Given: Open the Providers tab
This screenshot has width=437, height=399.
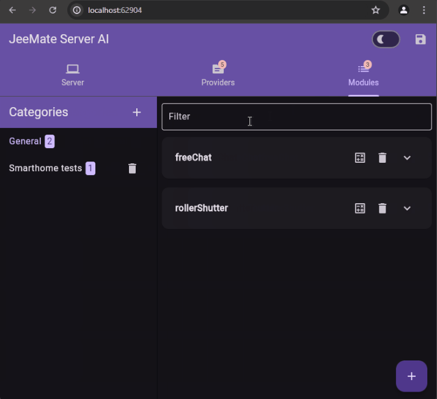Looking at the screenshot, I should pyautogui.click(x=218, y=75).
